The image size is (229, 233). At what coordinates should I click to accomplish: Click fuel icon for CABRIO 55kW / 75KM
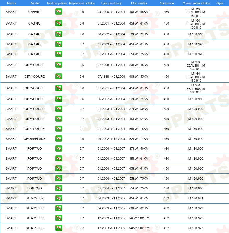(x=59, y=54)
